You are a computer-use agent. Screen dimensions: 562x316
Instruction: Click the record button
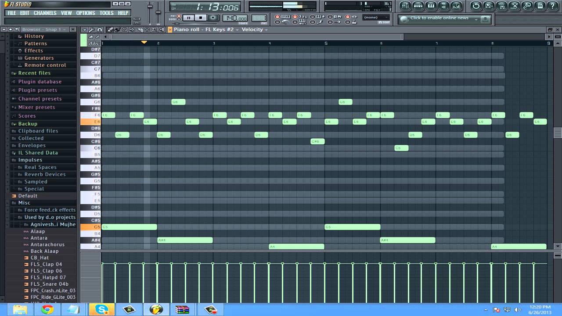[213, 18]
